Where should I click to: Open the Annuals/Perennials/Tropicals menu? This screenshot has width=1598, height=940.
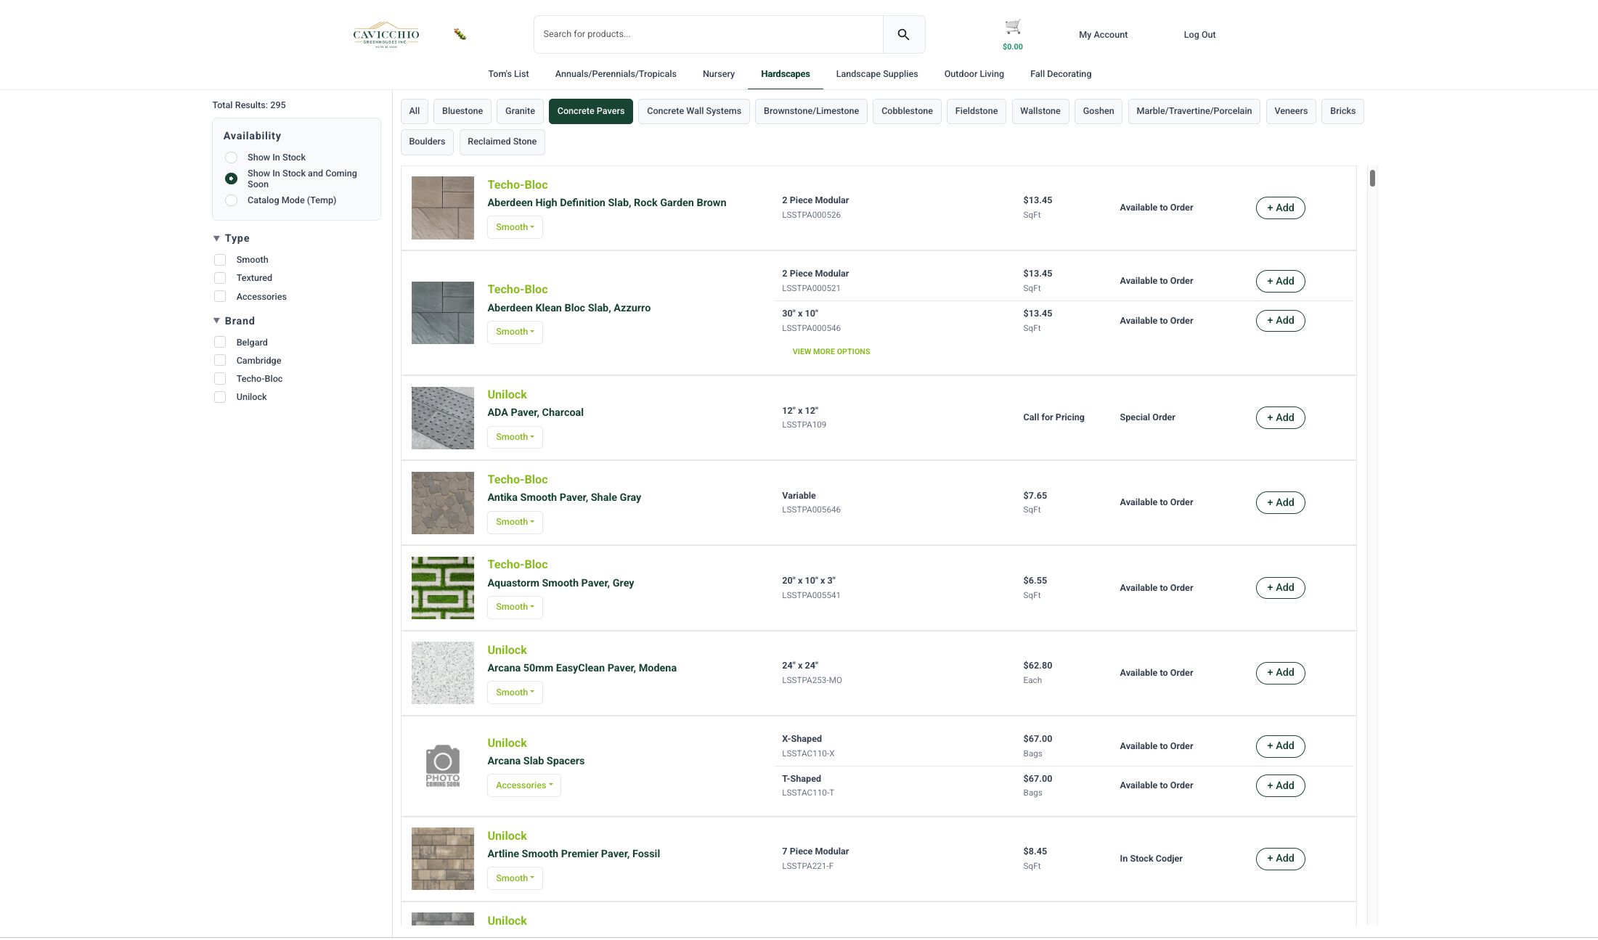pos(616,74)
